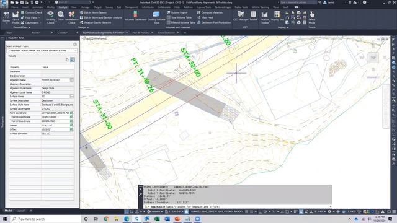The height and width of the screenshot is (223, 397).
Task: Click the Alignment Name value field
Action: [x=55, y=80]
